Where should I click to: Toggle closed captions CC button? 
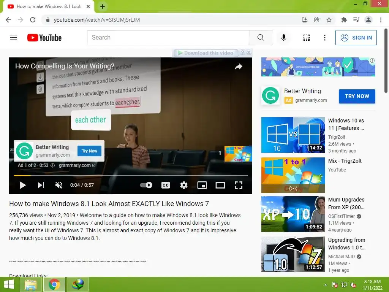click(x=166, y=185)
